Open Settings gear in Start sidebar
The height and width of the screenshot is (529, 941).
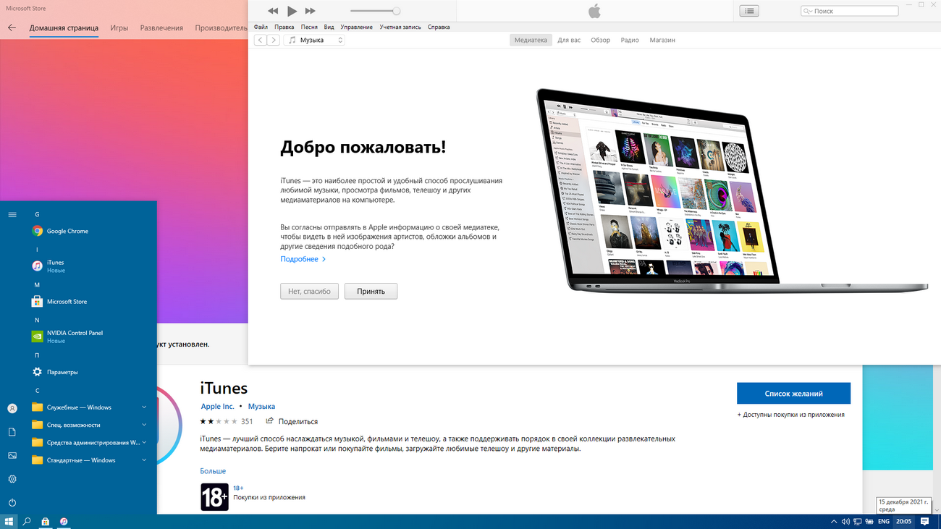[x=12, y=479]
